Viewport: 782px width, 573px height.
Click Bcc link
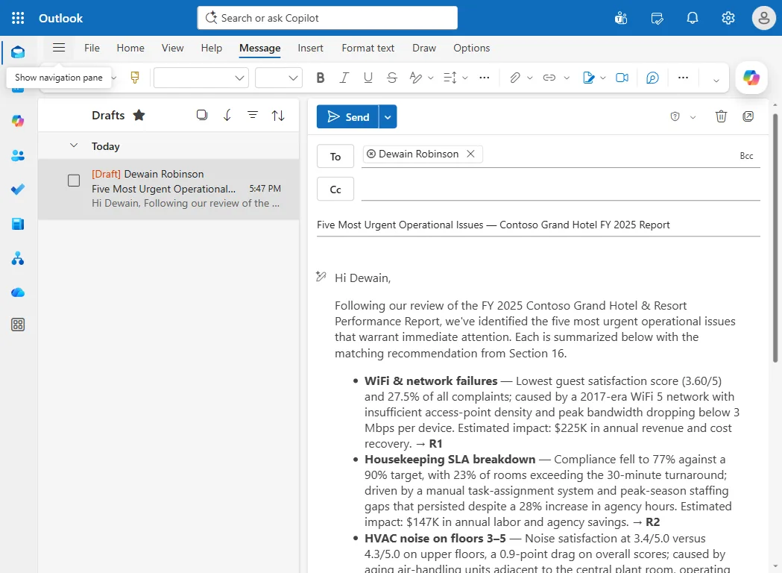(746, 156)
